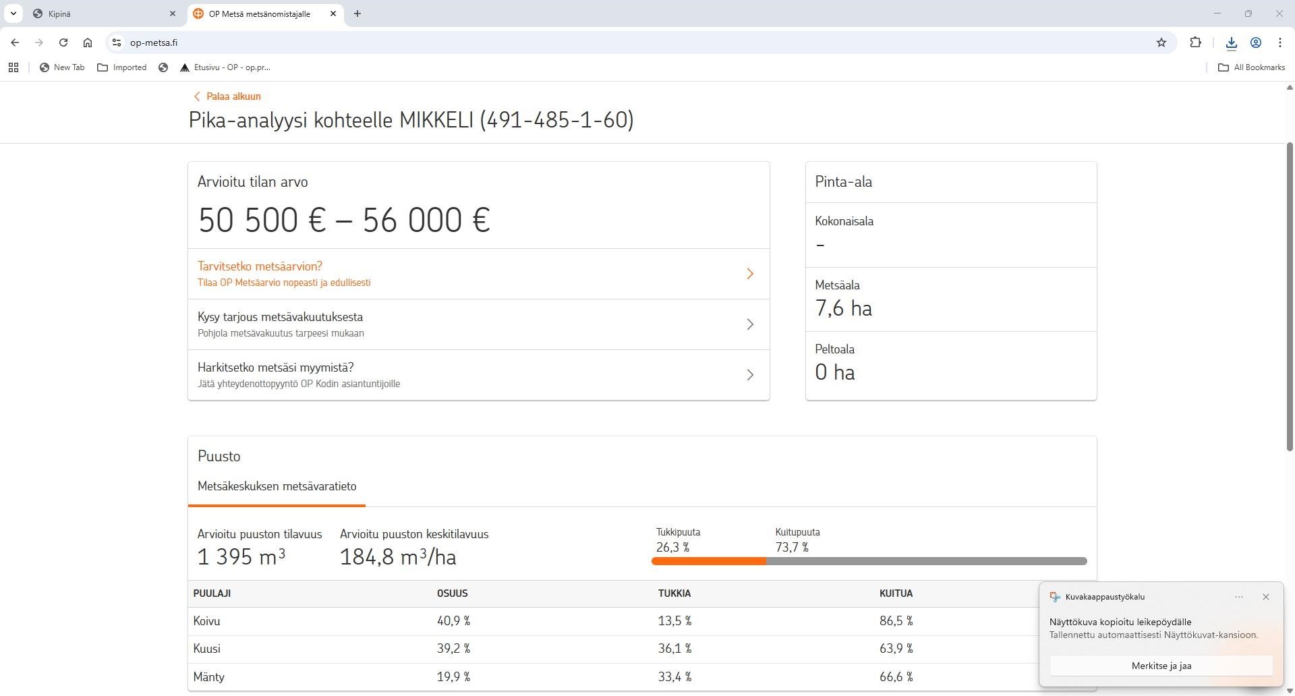Image resolution: width=1295 pixels, height=696 pixels.
Task: Open Harkitsetko metsäsi myymistä? row
Action: coord(478,375)
